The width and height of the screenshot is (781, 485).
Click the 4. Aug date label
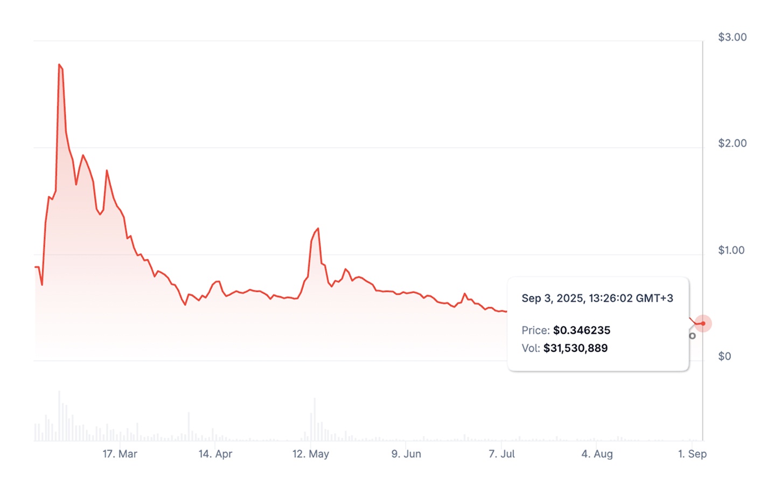(x=597, y=454)
